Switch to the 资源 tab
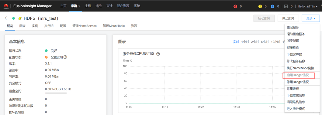 tap(134, 26)
